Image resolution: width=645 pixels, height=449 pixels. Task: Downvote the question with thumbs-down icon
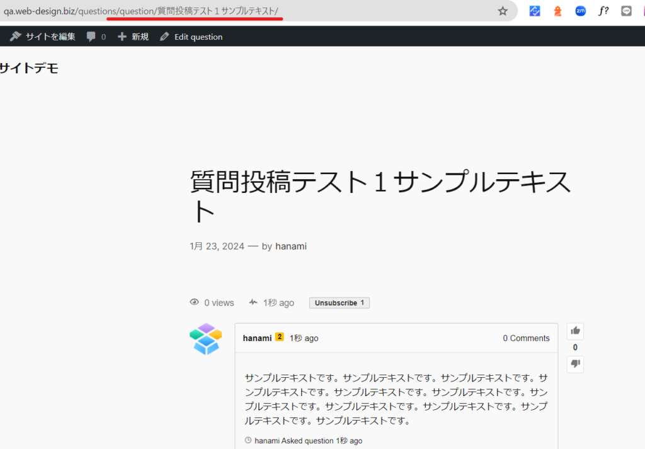coord(575,364)
